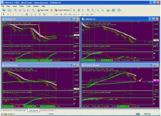
Task: Expand the New Chart dropdown arrow
Action: point(6,10)
